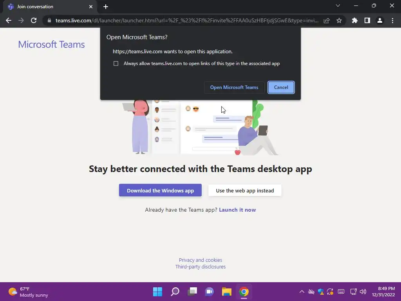Image resolution: width=401 pixels, height=301 pixels.
Task: Click the sync update tray icon
Action: (x=330, y=292)
